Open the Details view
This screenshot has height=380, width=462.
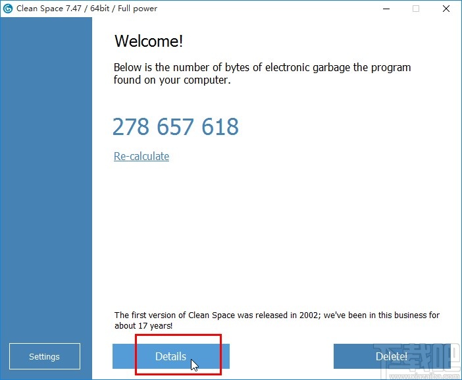[x=171, y=356]
